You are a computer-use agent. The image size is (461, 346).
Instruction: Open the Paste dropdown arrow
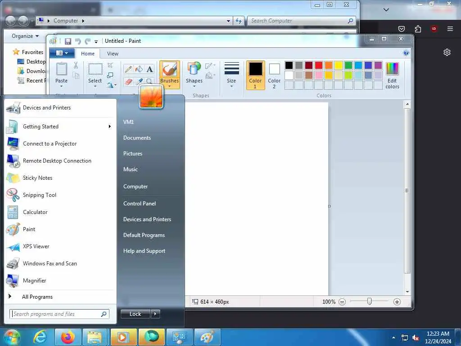[x=61, y=86]
